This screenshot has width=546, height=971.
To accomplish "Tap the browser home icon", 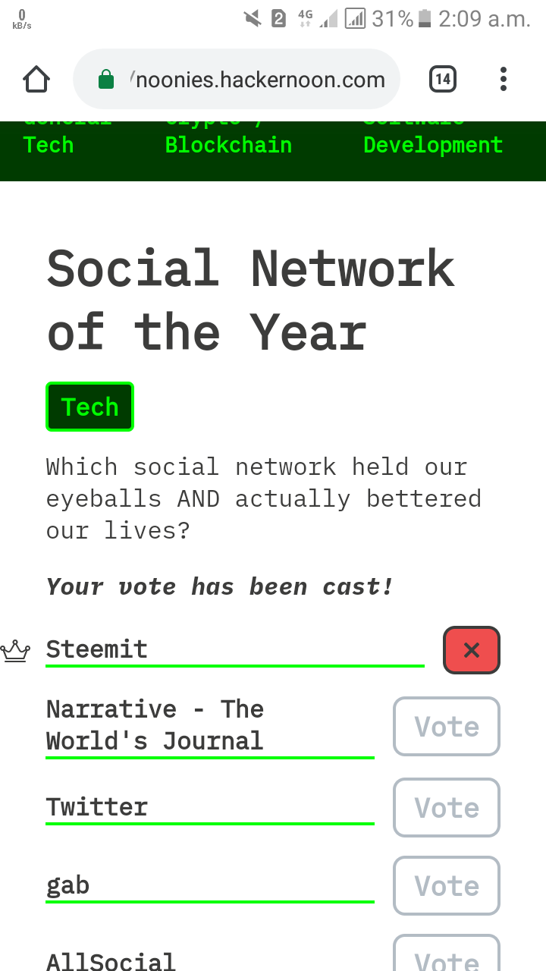I will 36,79.
